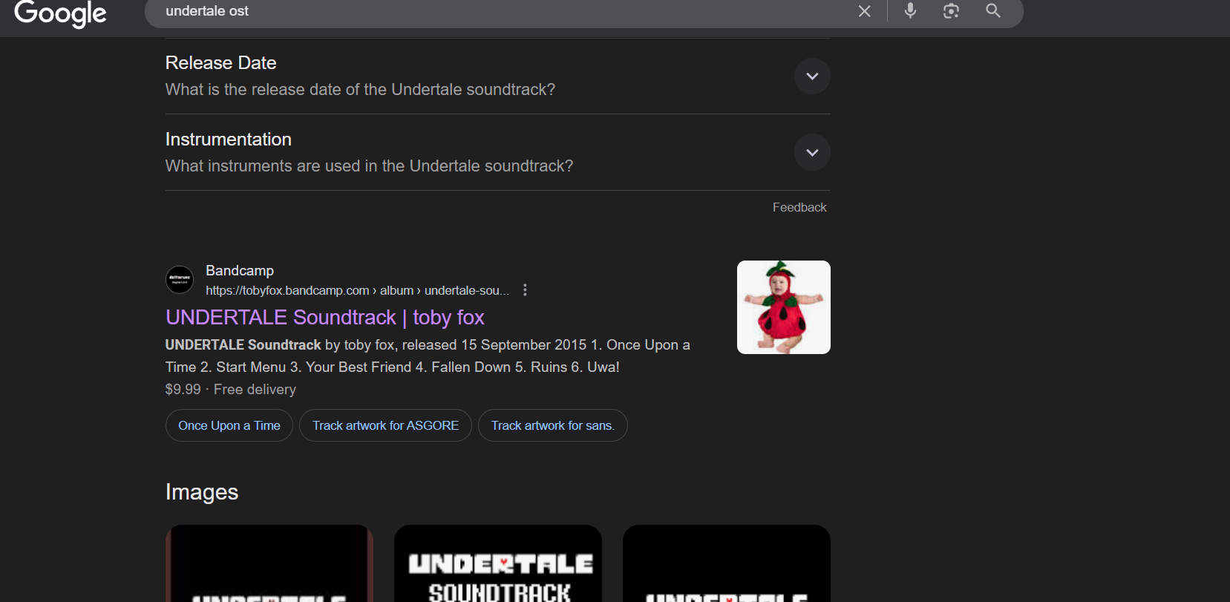Click the Instrumentation heading

pos(228,140)
